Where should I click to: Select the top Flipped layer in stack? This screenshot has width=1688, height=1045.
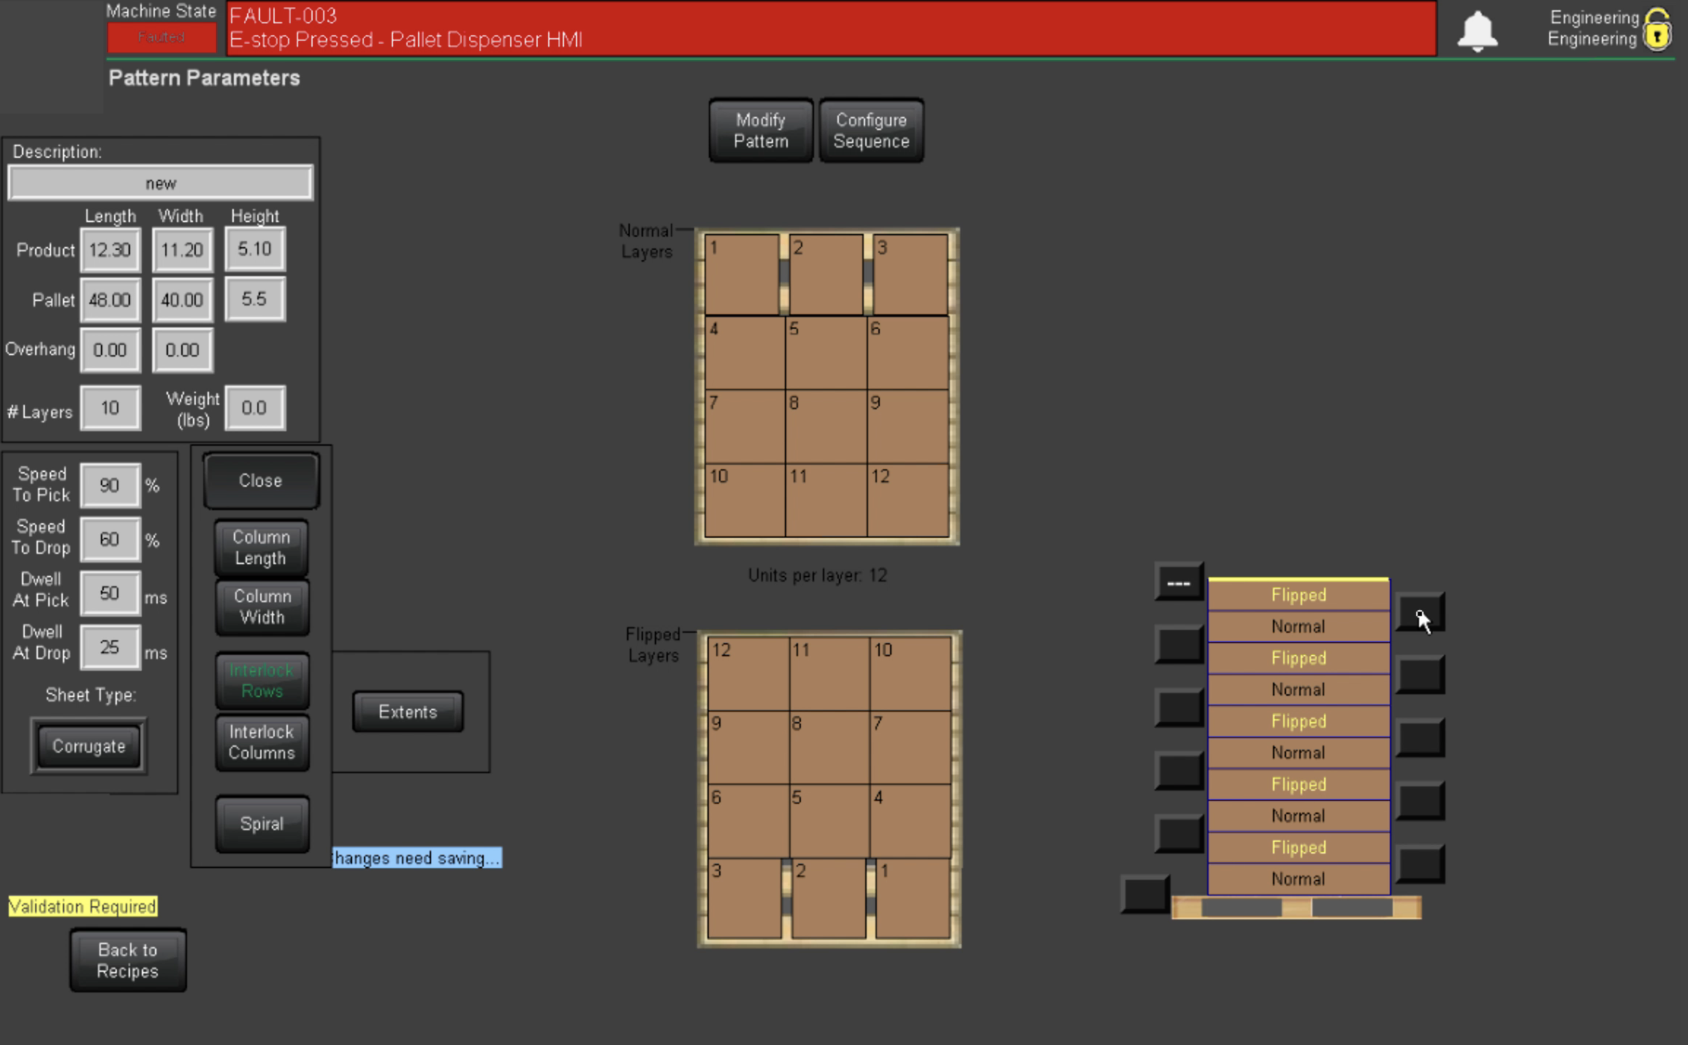pos(1298,596)
